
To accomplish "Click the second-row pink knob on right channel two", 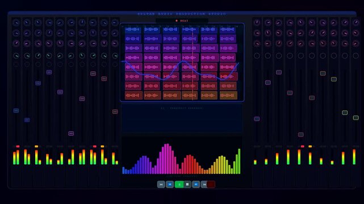I will coord(268,33).
